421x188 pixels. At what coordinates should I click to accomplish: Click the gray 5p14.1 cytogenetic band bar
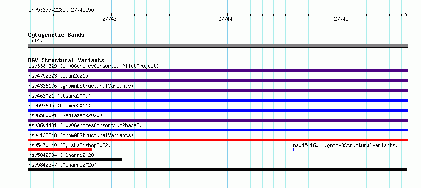(x=218, y=46)
